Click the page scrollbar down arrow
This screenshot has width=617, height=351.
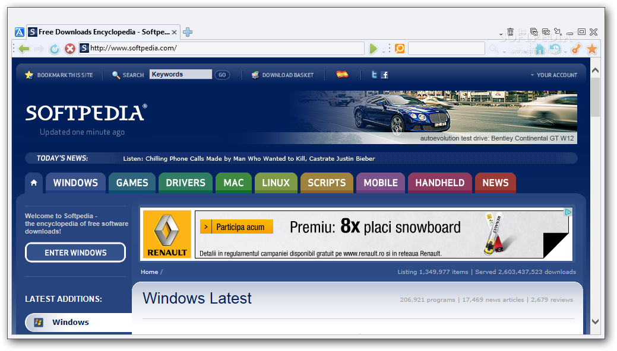pos(596,321)
